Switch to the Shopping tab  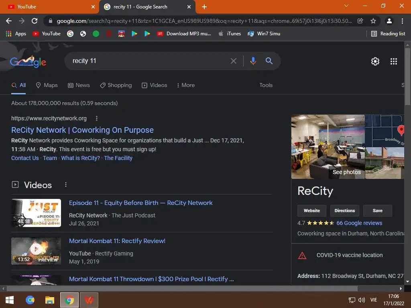click(x=116, y=85)
